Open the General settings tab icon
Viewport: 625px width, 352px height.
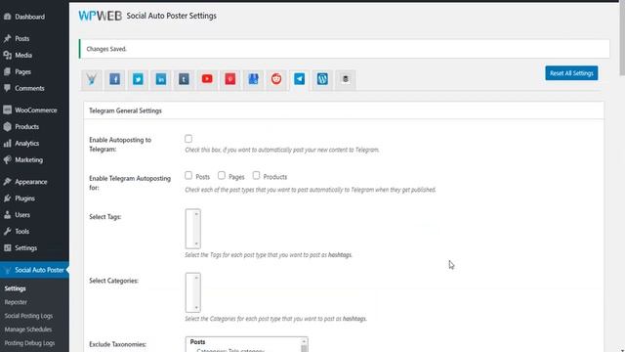click(x=92, y=79)
